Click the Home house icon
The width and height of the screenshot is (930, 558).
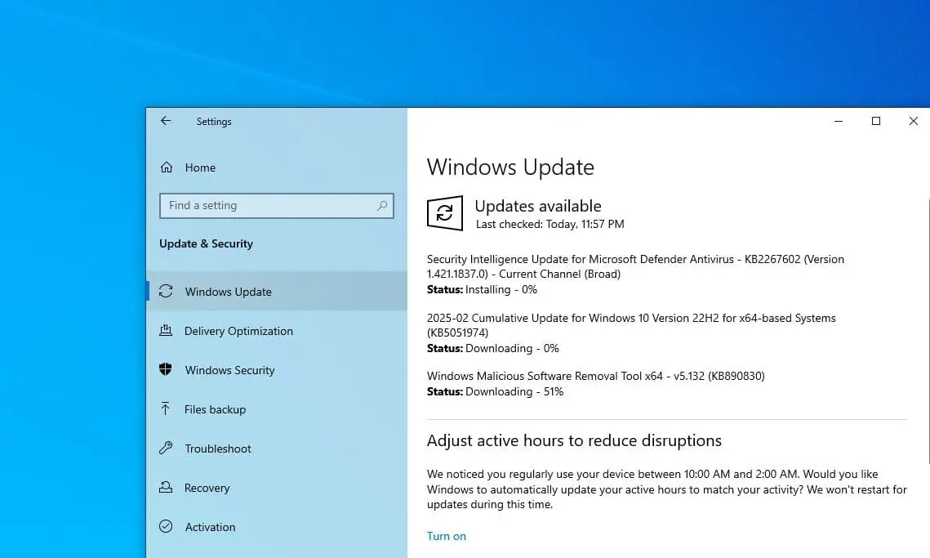[x=166, y=167]
